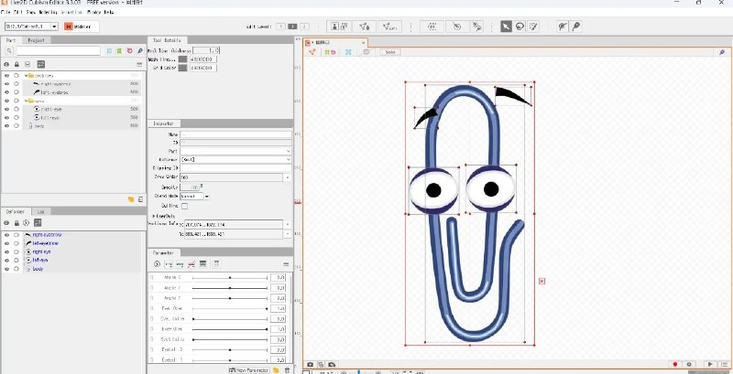Click the Mesh Line color swatch

coord(182,59)
